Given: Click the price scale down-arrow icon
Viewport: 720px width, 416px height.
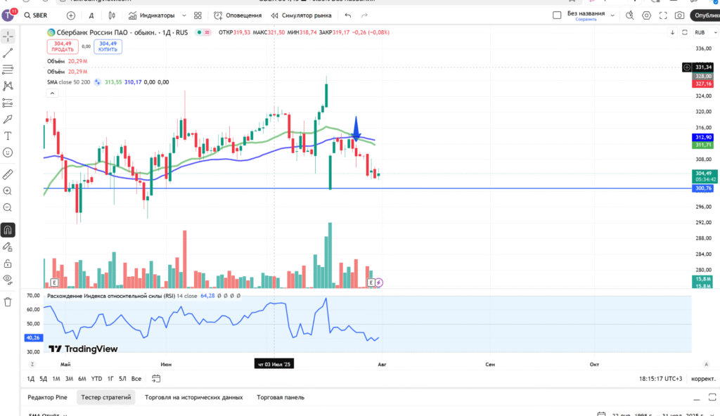Looking at the screenshot, I should click(672, 32).
